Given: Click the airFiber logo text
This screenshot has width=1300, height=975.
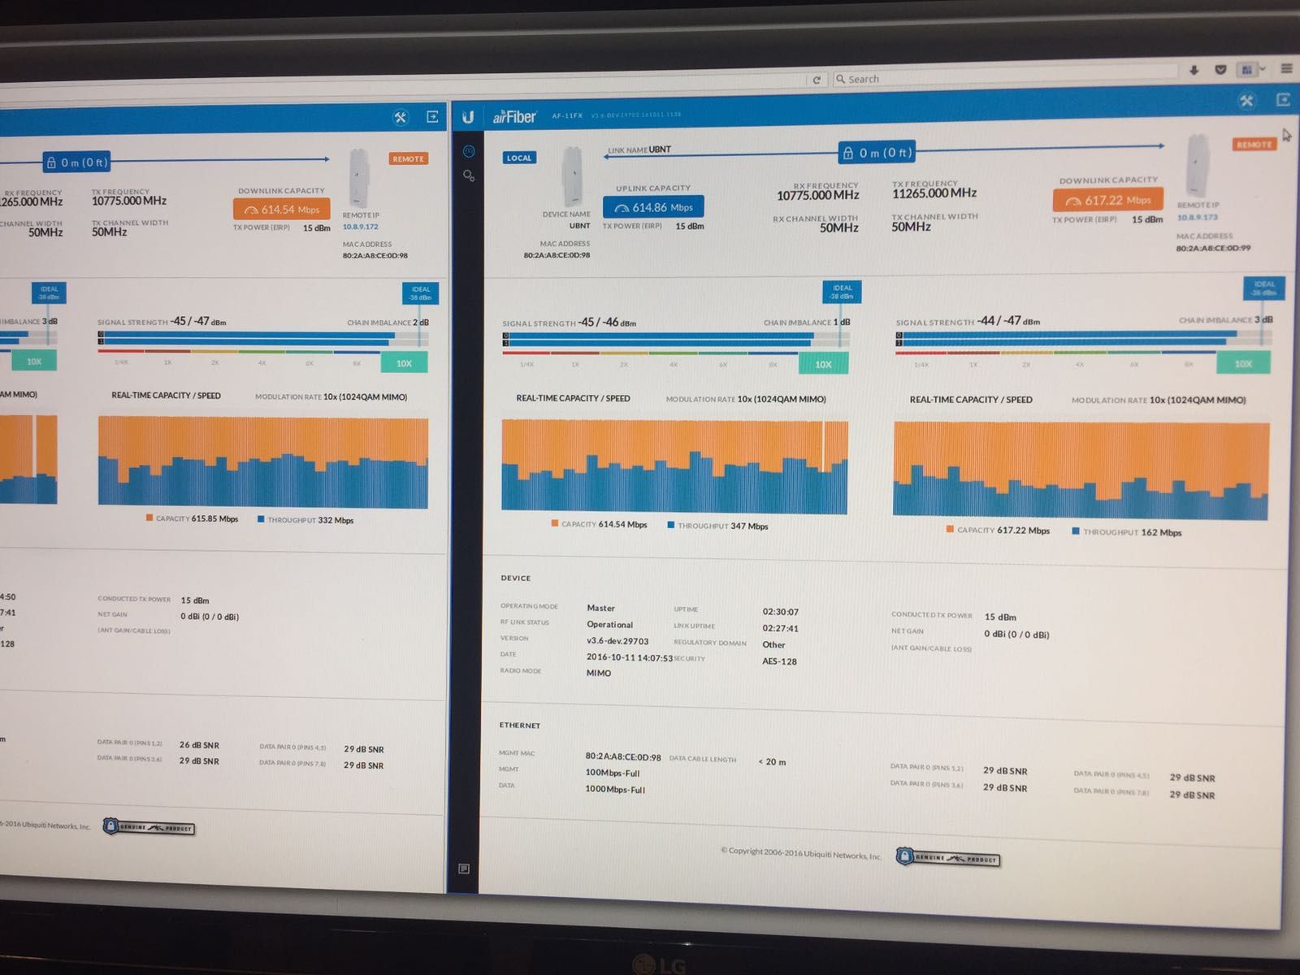Looking at the screenshot, I should click(514, 117).
